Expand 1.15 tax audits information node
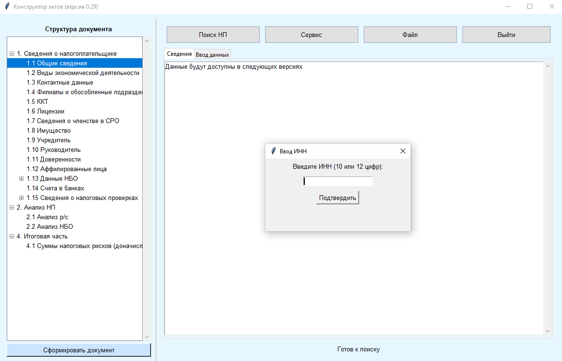 [x=21, y=198]
